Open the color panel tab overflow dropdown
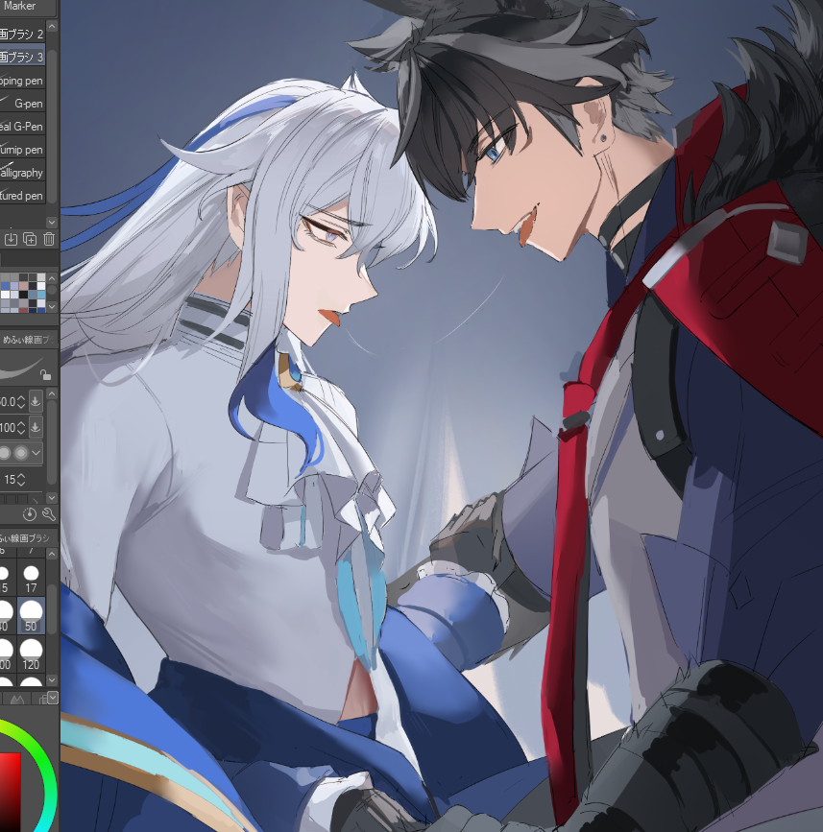This screenshot has height=832, width=823. [53, 699]
